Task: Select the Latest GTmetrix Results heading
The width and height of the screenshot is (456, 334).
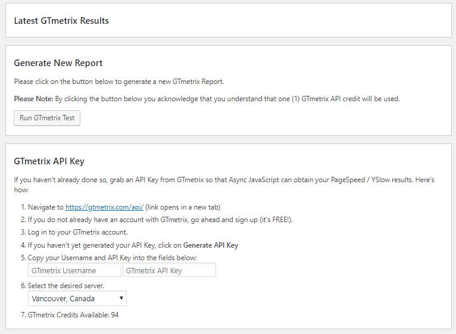Action: coord(61,21)
